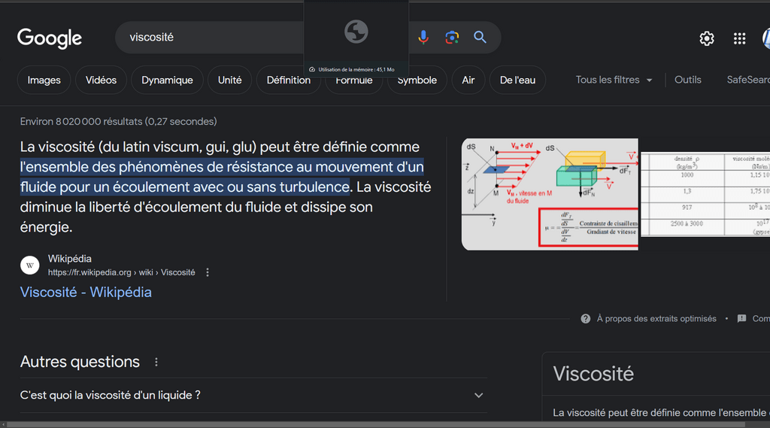Start voice search with microphone icon
This screenshot has height=428, width=770.
coord(423,38)
